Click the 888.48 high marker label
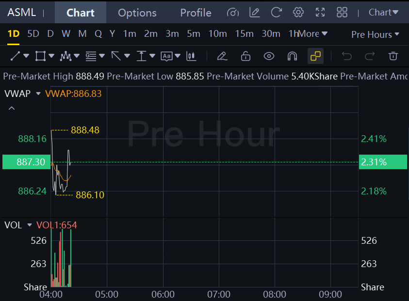Viewport: 409px width, 301px height. pyautogui.click(x=85, y=130)
